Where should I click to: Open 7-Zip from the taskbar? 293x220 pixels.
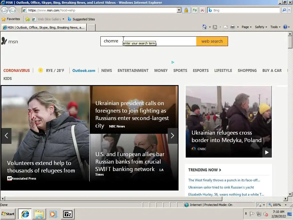pos(68,214)
